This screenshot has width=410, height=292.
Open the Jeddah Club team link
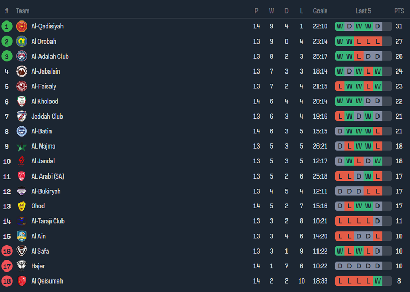(47, 116)
